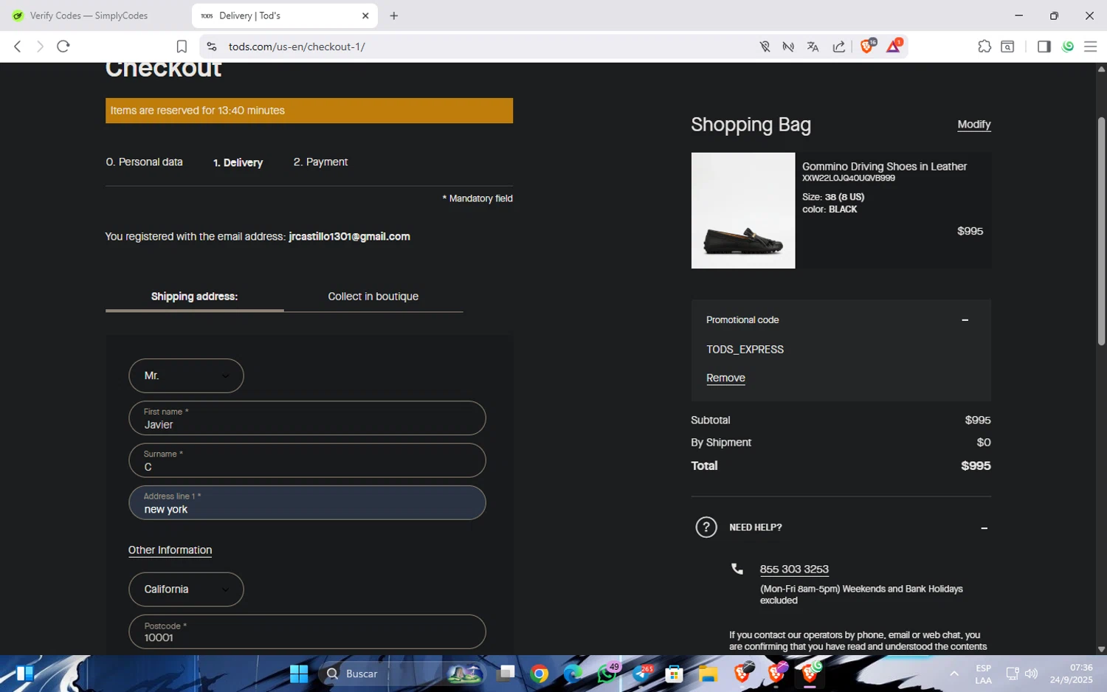This screenshot has height=692, width=1107.
Task: Open the California state dropdown
Action: tap(186, 589)
